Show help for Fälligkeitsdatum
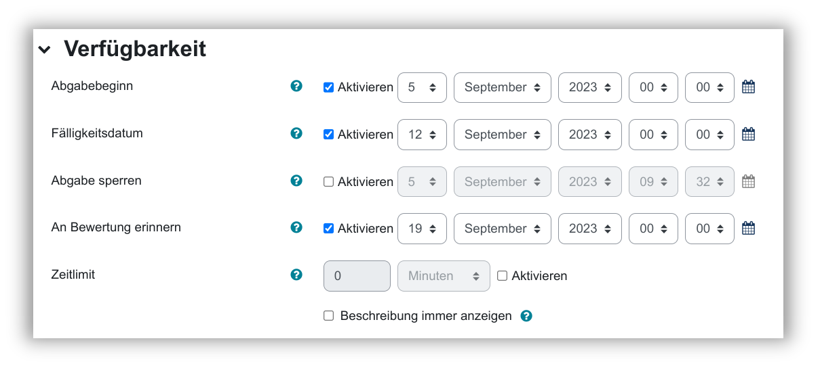820x368 pixels. tap(296, 133)
